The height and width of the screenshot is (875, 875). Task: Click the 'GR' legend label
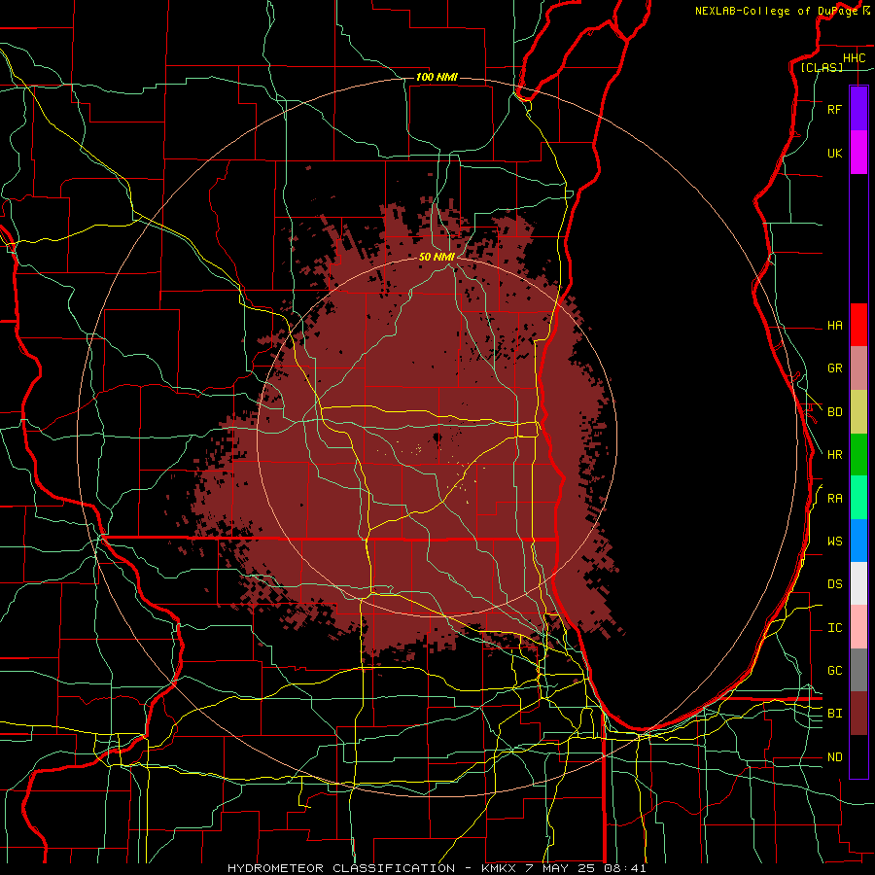click(835, 368)
